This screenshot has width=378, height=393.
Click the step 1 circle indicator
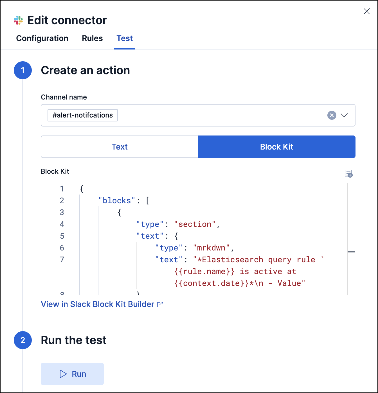pos(23,70)
